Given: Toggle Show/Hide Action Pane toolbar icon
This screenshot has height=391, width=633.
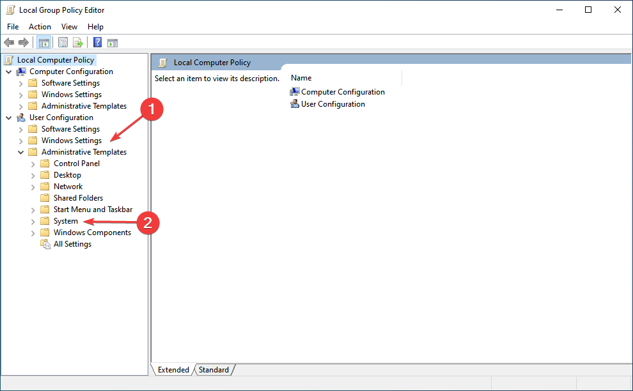Looking at the screenshot, I should click(113, 43).
